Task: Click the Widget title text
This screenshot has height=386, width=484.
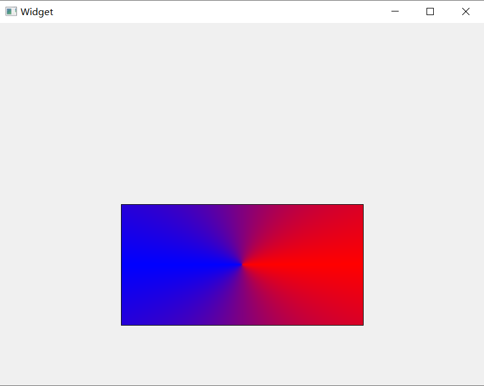Action: (37, 11)
